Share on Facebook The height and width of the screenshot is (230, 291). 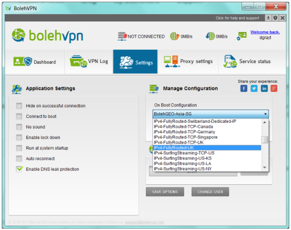[244, 88]
